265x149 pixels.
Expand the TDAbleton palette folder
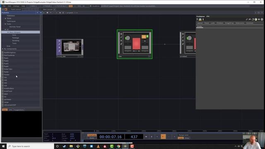coord(5,18)
